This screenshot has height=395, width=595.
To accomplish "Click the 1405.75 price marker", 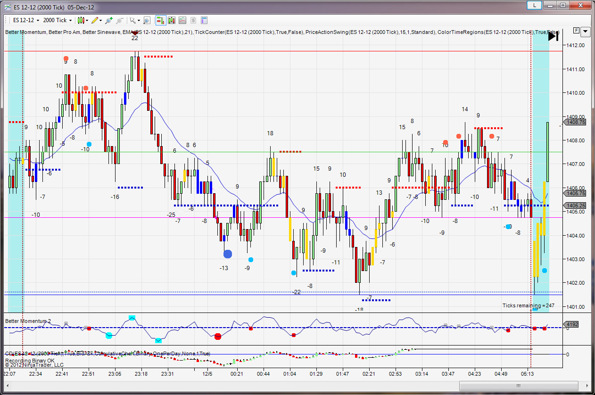I will [x=576, y=193].
